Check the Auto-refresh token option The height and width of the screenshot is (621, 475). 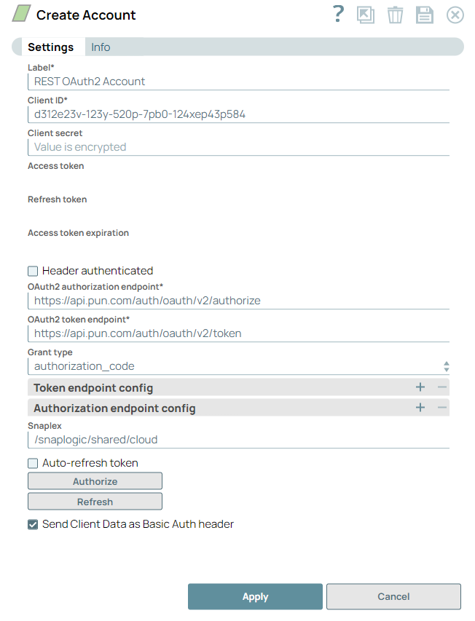click(32, 463)
